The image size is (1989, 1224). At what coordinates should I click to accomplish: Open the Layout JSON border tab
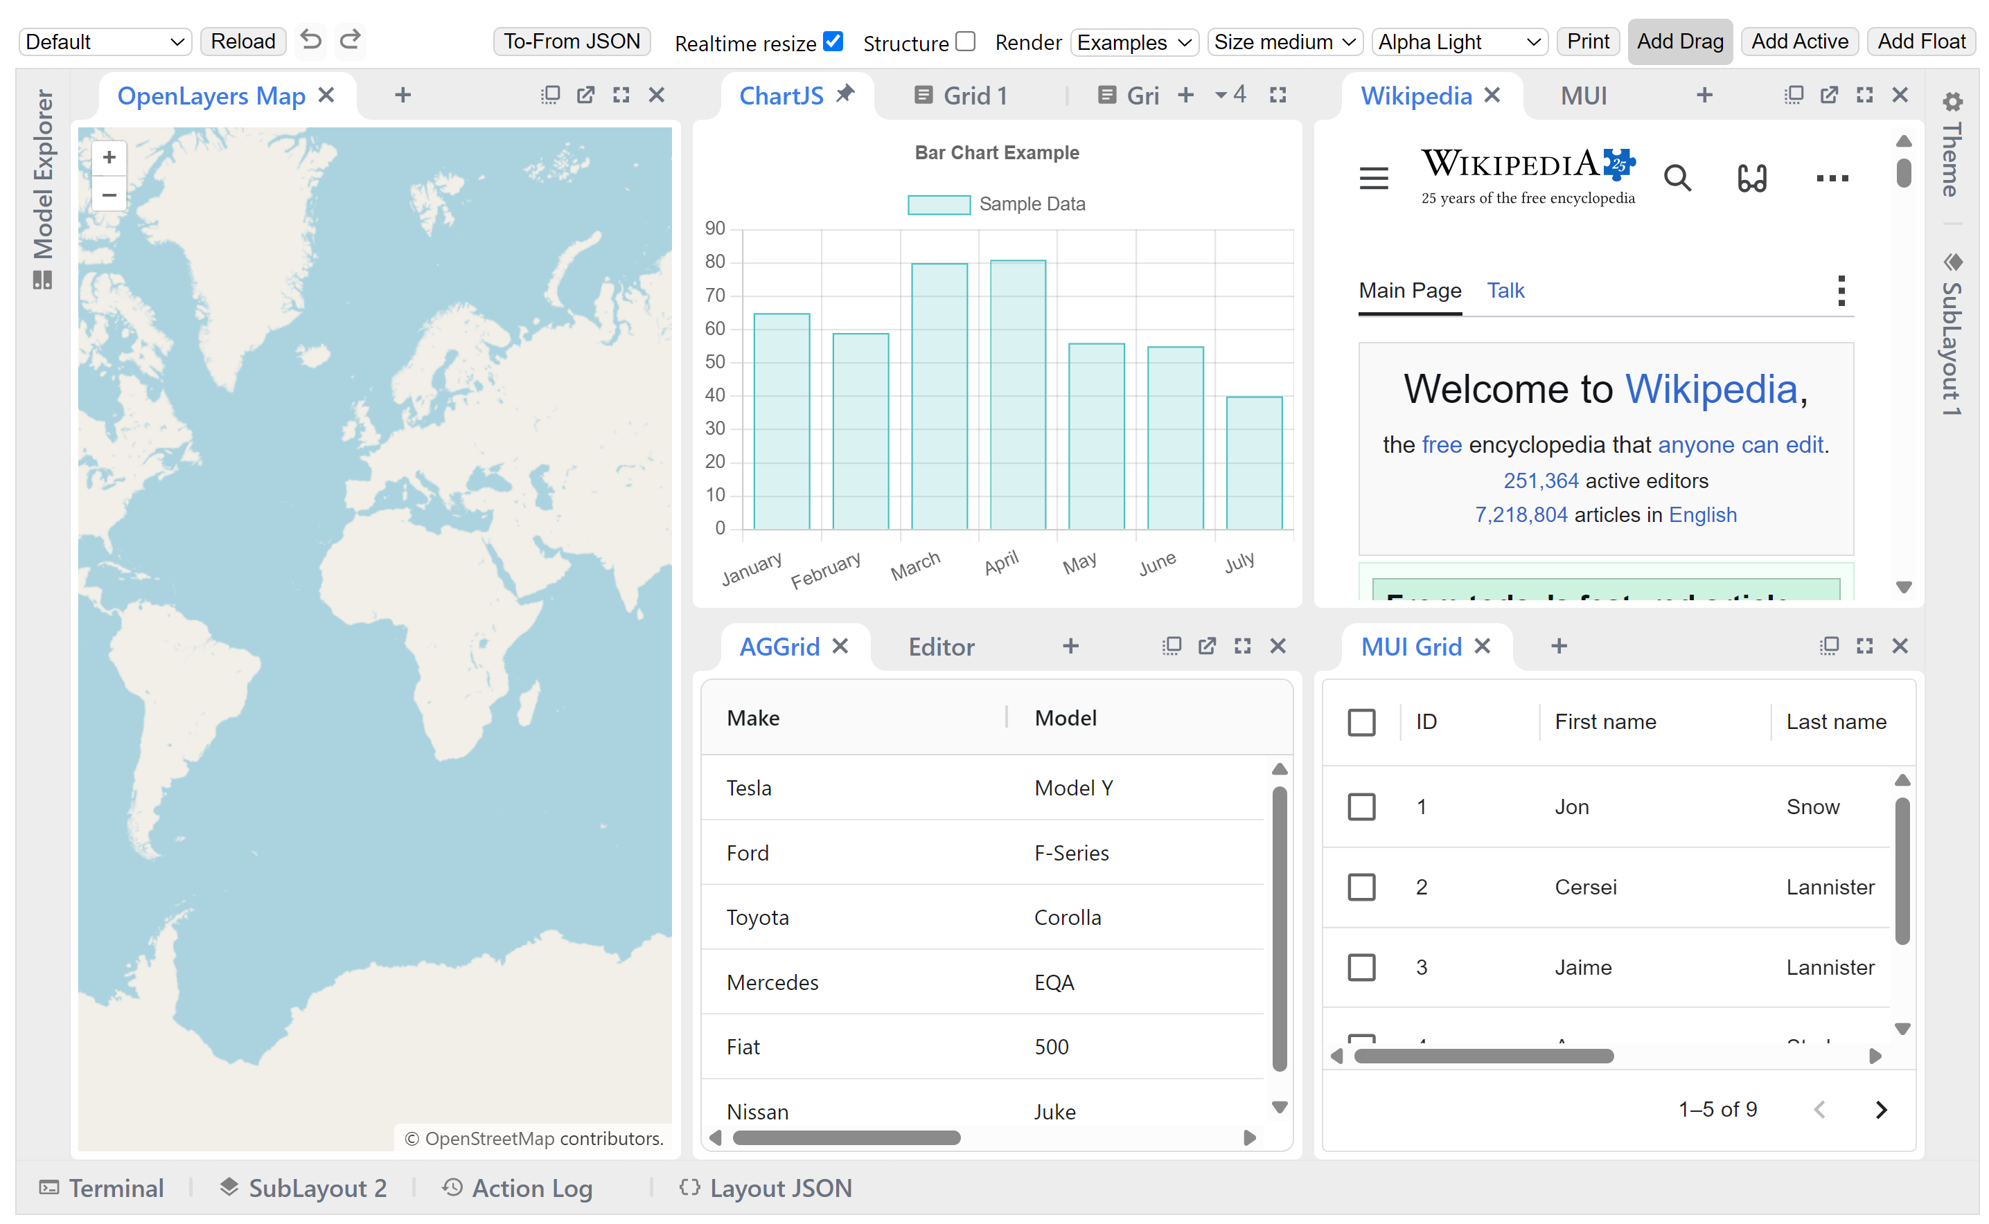766,1187
